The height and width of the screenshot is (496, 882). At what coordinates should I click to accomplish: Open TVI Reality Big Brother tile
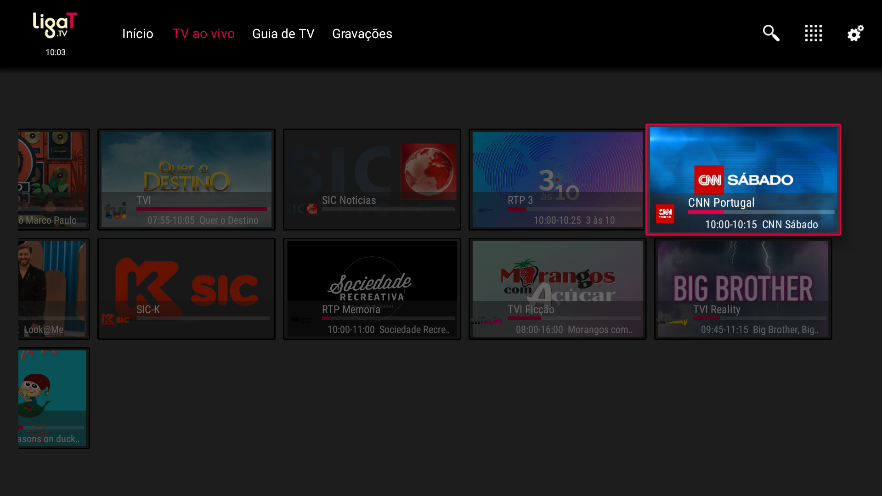pos(743,289)
